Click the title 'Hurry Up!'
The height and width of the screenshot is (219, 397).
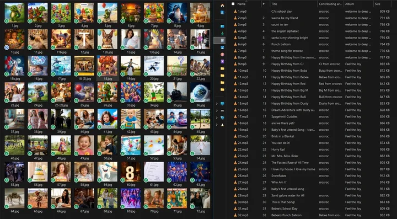coord(278,149)
